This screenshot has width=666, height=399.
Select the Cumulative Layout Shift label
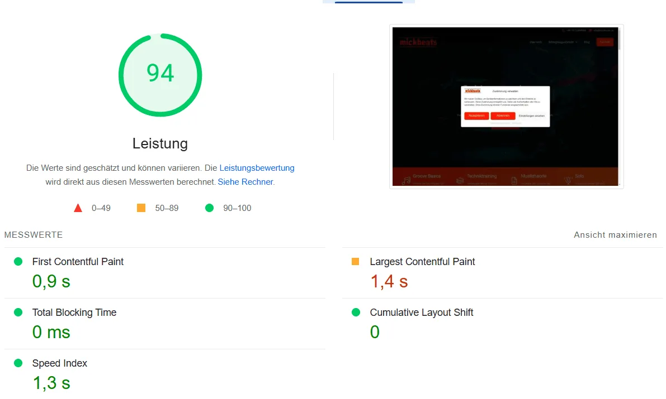coord(421,313)
